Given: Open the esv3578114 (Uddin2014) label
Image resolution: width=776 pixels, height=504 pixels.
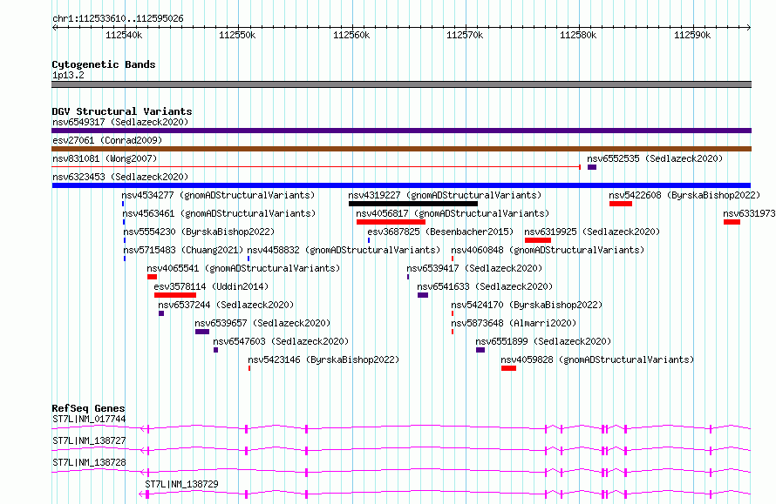Looking at the screenshot, I should point(211,286).
